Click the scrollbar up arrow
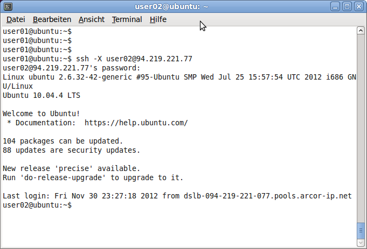The height and width of the screenshot is (249, 367). (x=361, y=31)
